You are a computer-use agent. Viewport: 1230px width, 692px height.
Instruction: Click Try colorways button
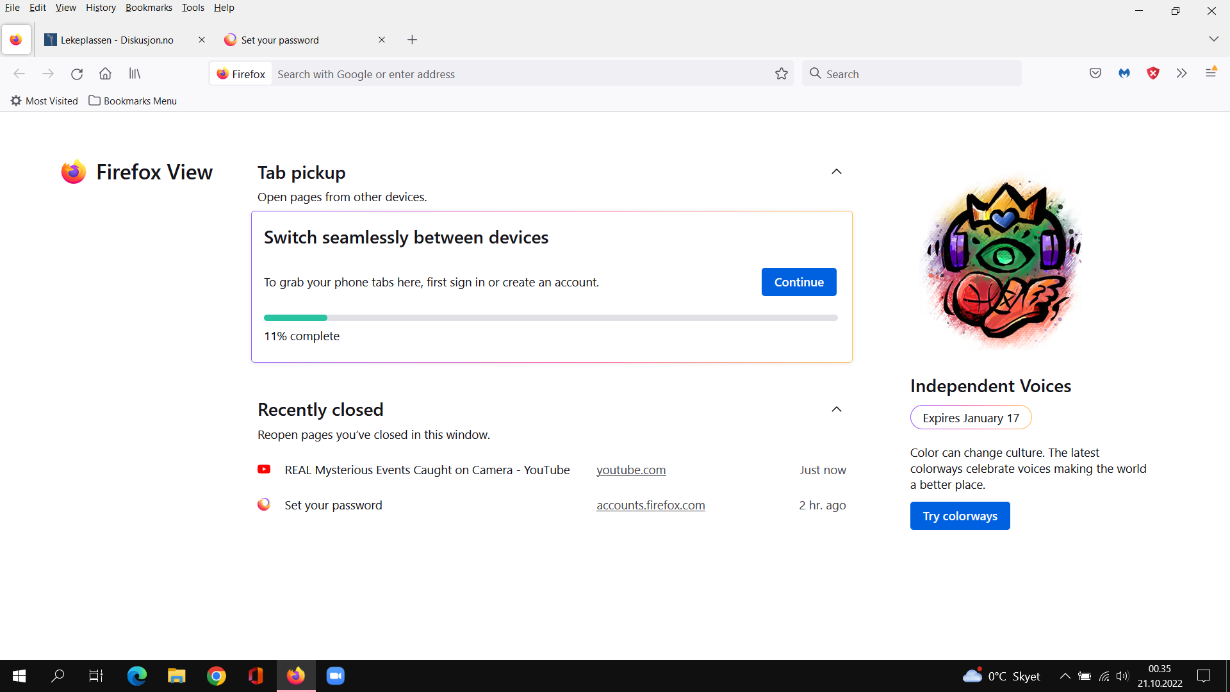[960, 516]
